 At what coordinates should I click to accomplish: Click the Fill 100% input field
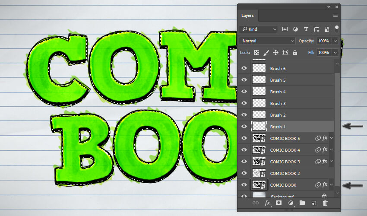[x=324, y=52]
